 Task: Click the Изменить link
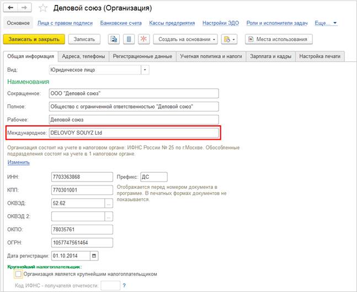pyautogui.click(x=19, y=162)
